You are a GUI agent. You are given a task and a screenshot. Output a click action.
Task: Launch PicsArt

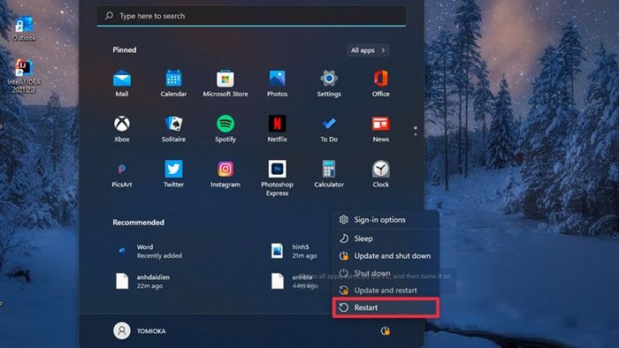pyautogui.click(x=122, y=174)
